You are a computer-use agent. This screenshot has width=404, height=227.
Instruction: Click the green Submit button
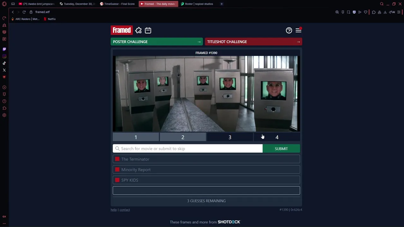281,148
